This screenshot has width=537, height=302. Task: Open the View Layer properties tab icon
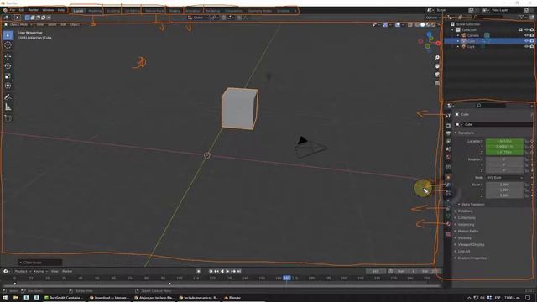coord(448,141)
